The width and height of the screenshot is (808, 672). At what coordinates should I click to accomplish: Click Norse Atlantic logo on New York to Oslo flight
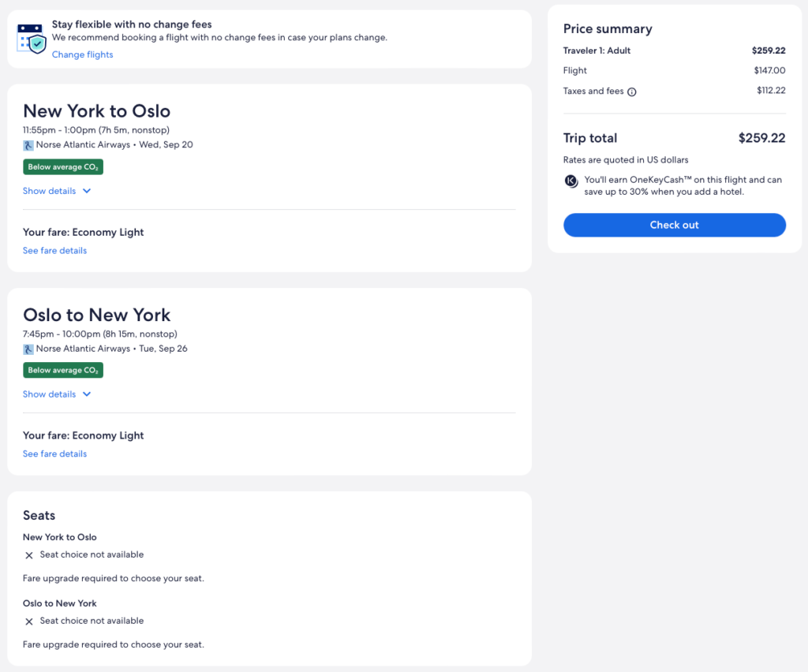coord(28,145)
